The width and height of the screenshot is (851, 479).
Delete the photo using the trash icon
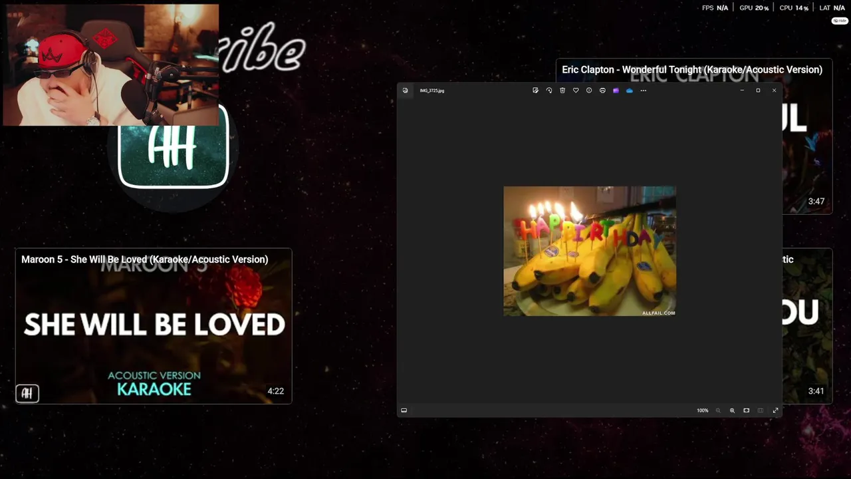[562, 90]
